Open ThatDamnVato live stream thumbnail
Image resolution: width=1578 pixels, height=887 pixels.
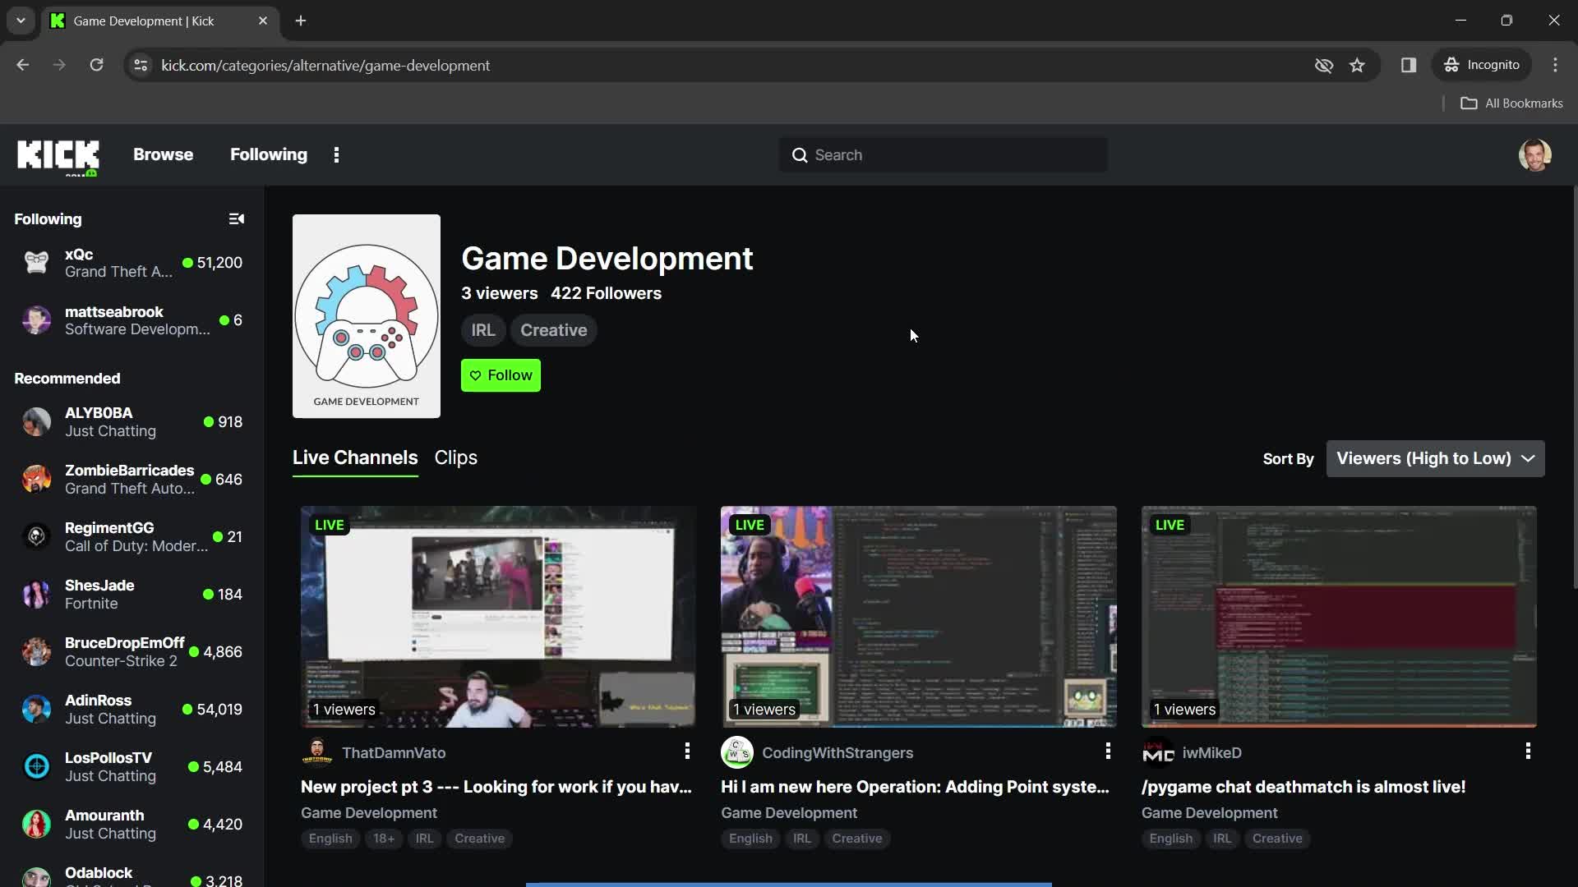(498, 617)
